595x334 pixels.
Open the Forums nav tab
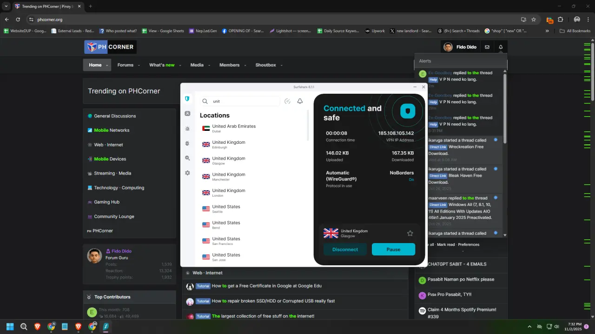tap(126, 65)
